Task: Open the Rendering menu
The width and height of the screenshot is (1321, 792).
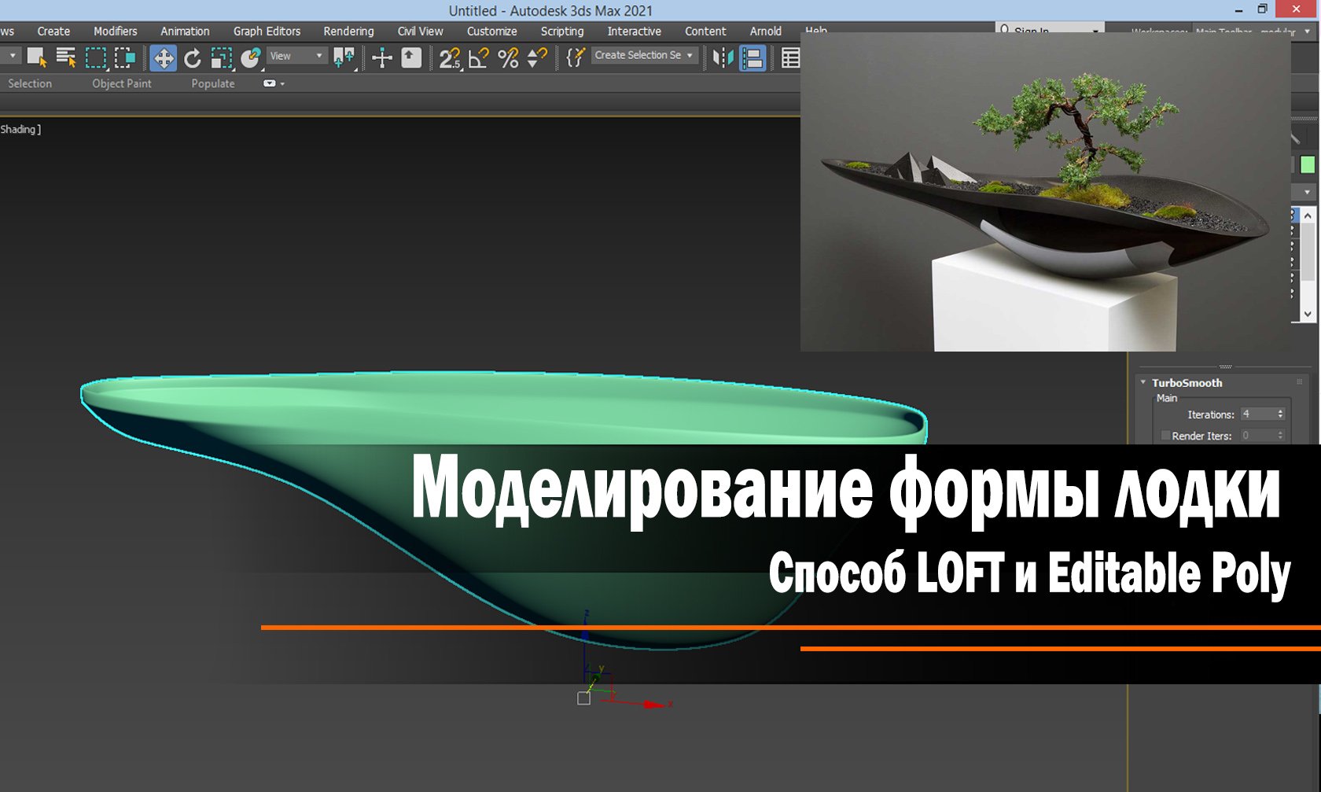Action: (x=348, y=31)
